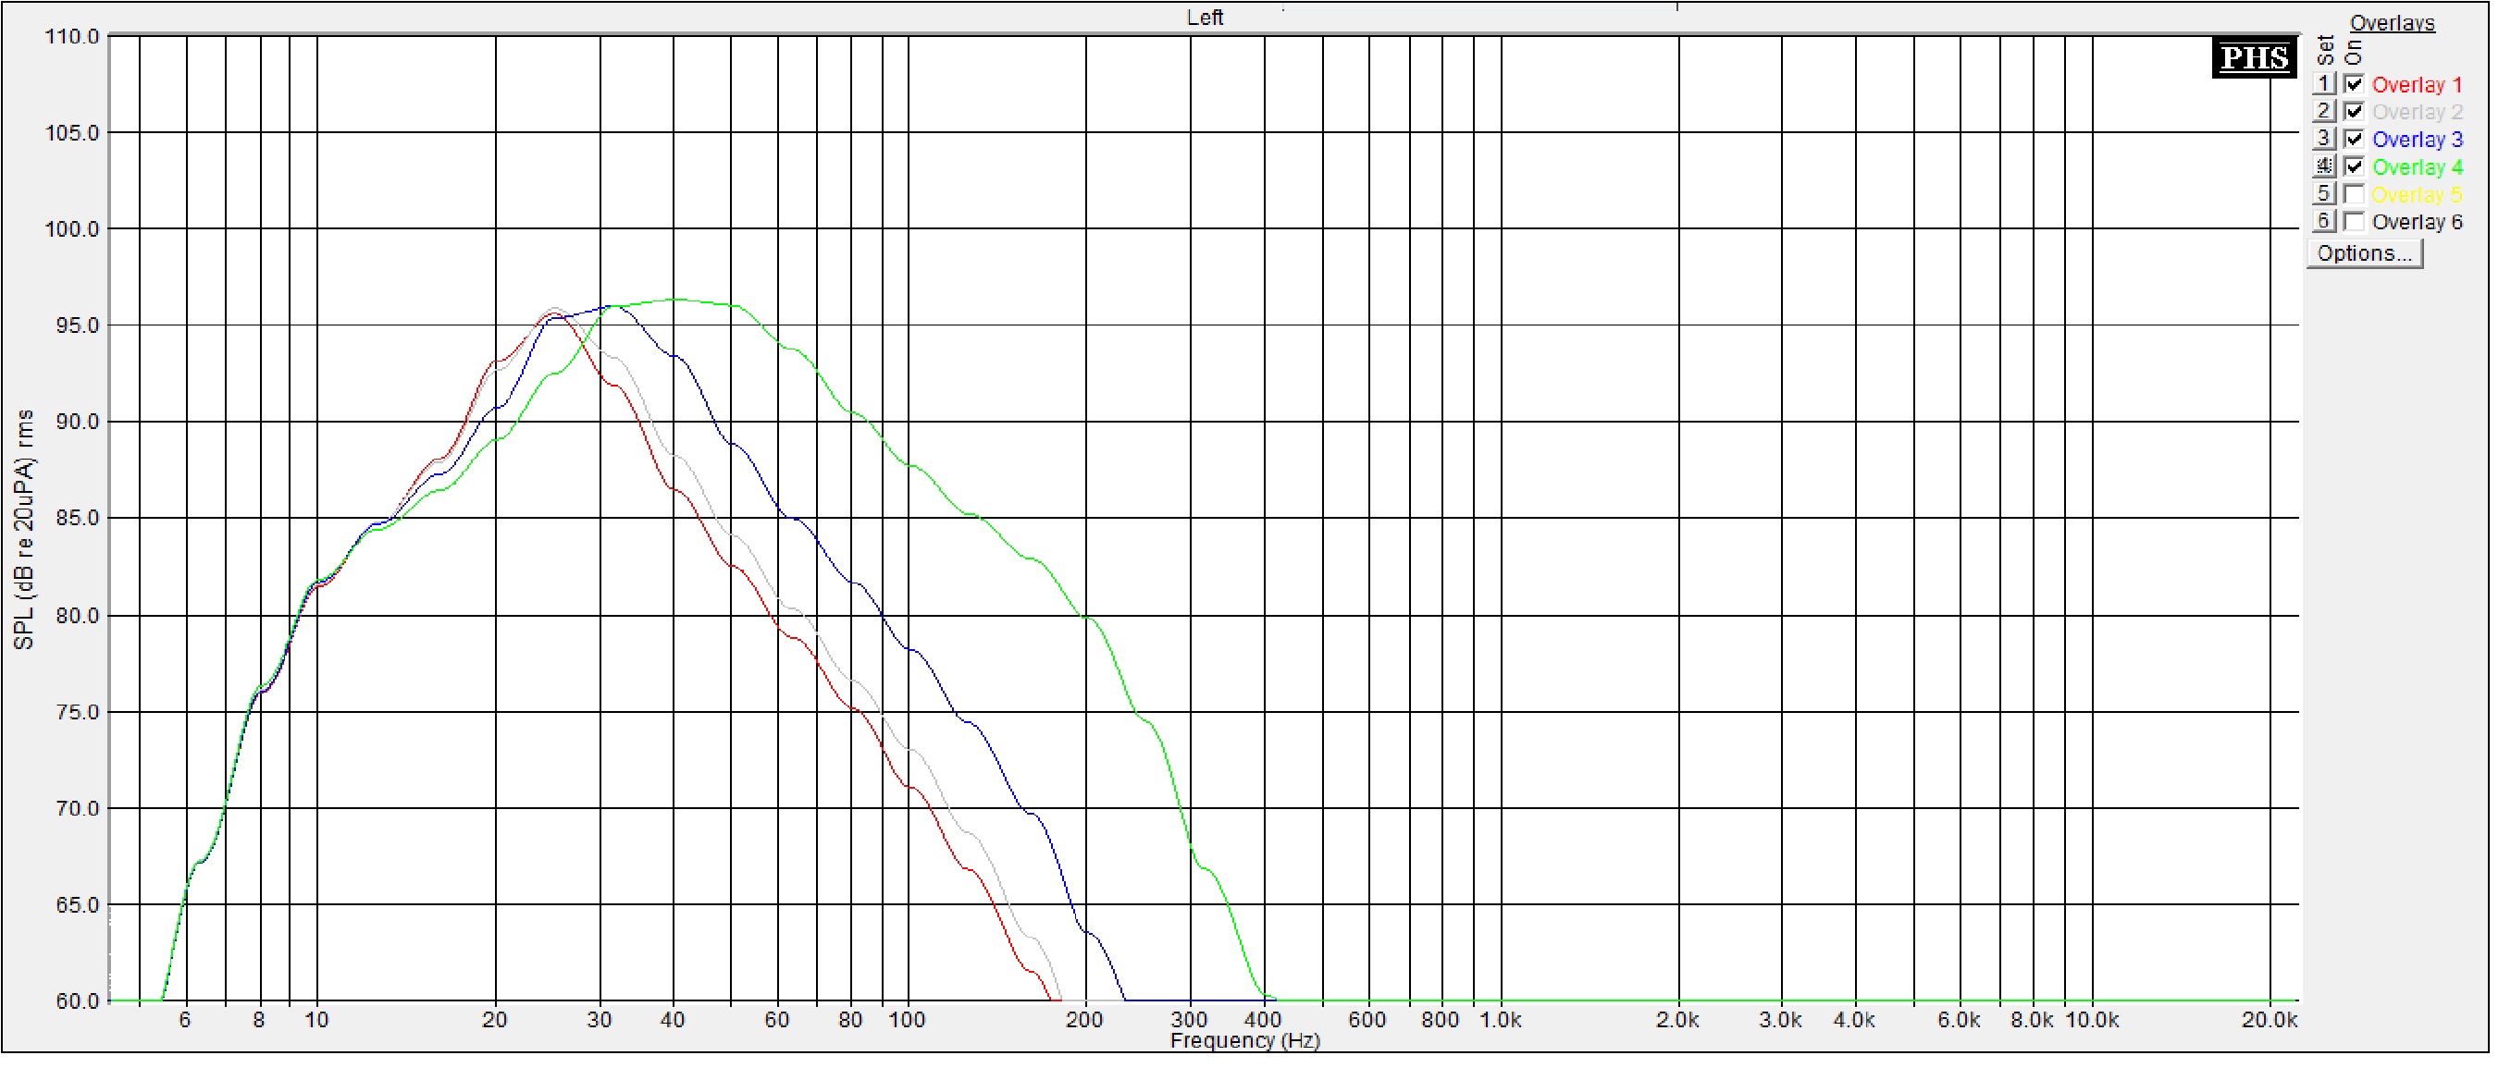Uncheck the Overlay 2 On checkbox

[2353, 112]
